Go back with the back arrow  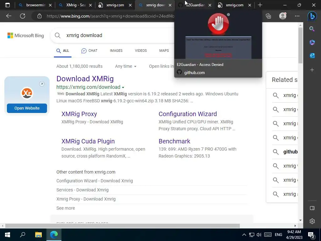click(8, 16)
